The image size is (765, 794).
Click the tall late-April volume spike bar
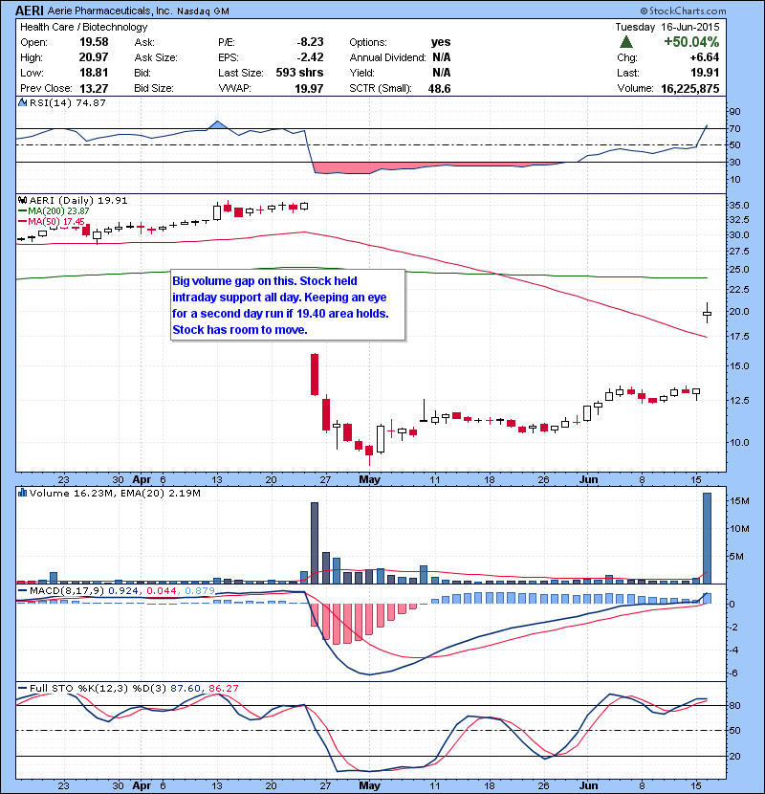(315, 542)
